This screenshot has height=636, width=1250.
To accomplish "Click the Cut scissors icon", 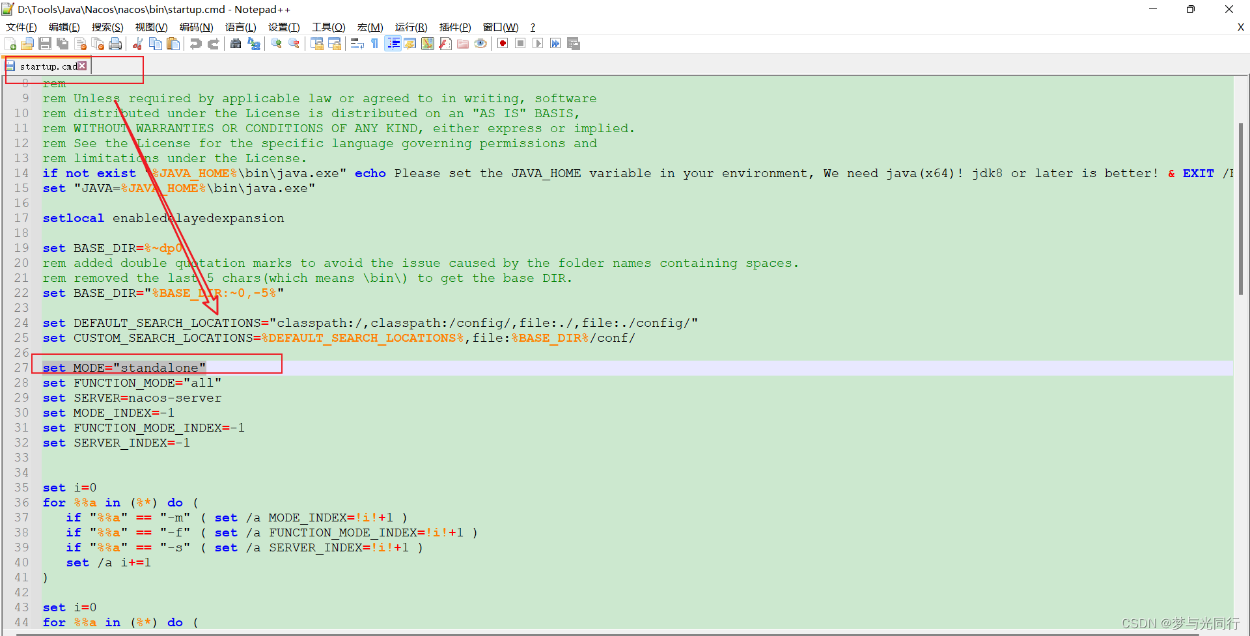I will [x=137, y=44].
